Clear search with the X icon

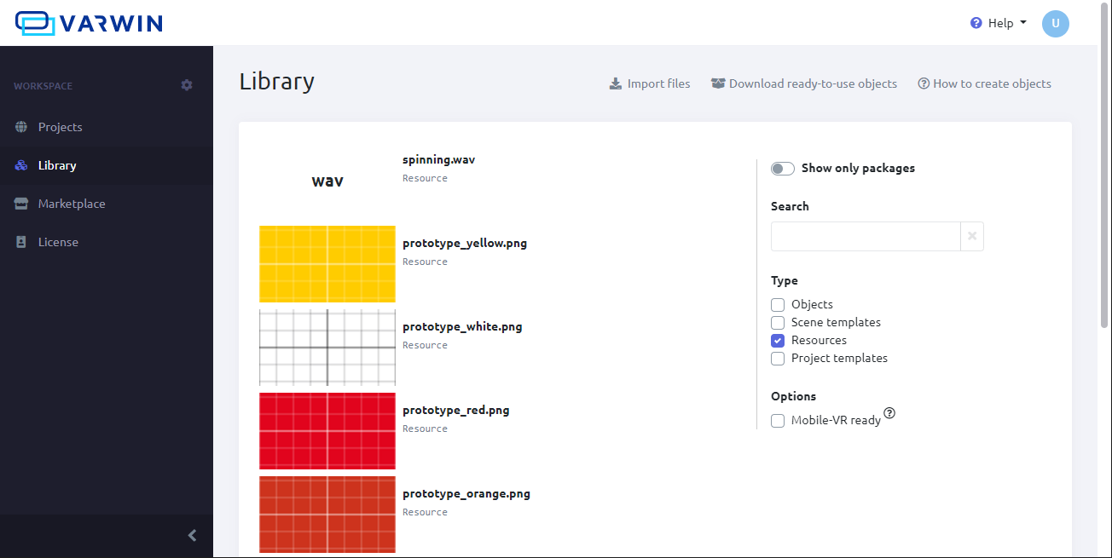coord(971,236)
